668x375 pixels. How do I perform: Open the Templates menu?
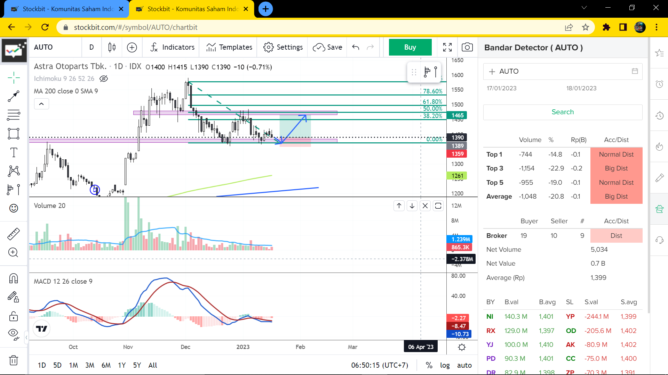pyautogui.click(x=228, y=47)
